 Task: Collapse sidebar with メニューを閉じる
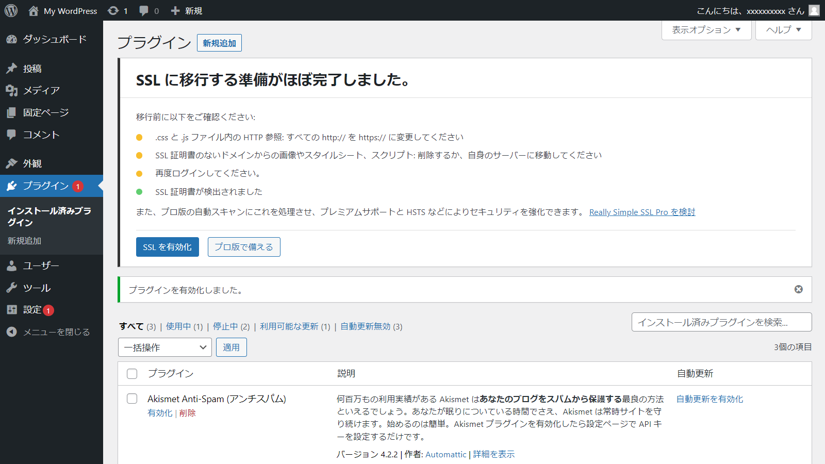(56, 332)
